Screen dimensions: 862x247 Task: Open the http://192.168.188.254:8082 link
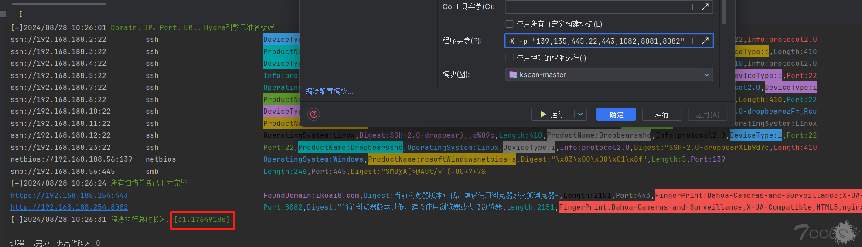pyautogui.click(x=69, y=207)
